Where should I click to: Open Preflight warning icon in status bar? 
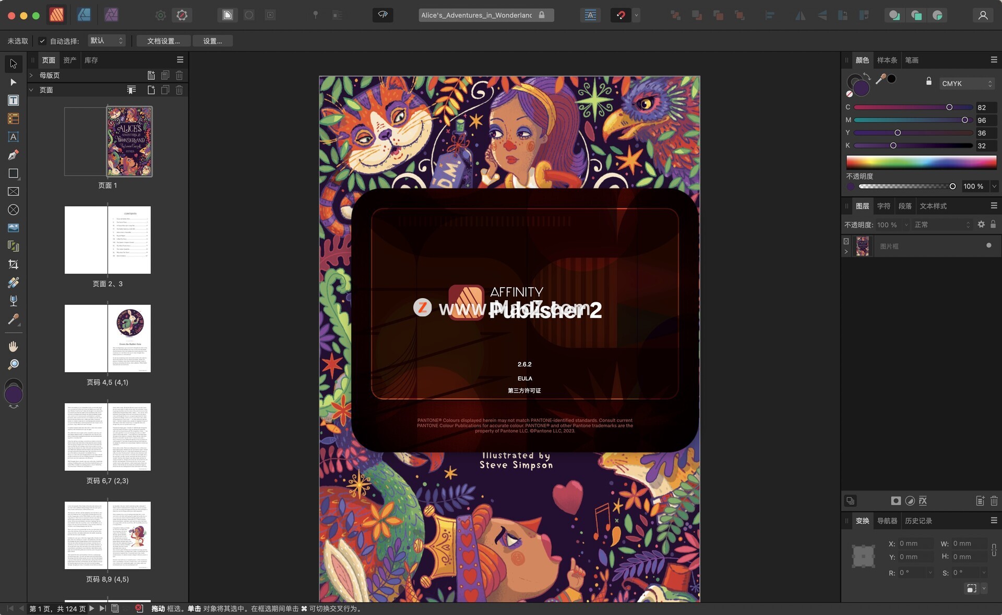[x=139, y=608]
